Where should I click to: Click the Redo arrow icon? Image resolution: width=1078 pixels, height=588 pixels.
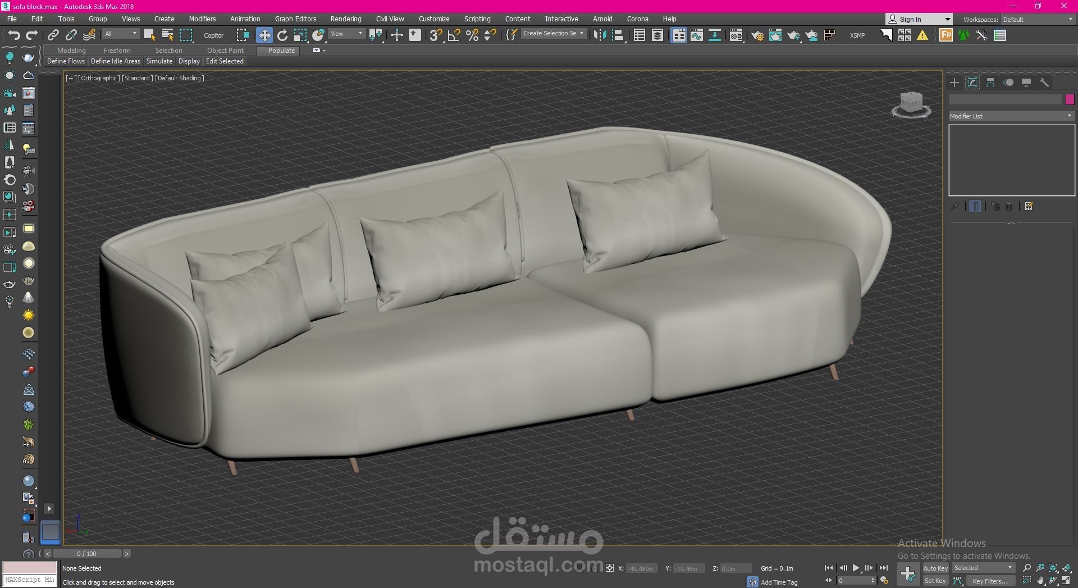(x=32, y=35)
